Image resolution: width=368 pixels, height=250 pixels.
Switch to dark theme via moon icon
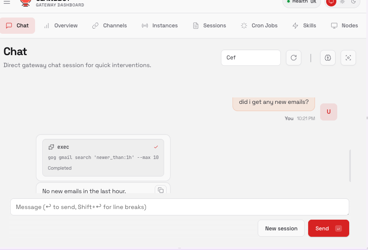pos(353,2)
